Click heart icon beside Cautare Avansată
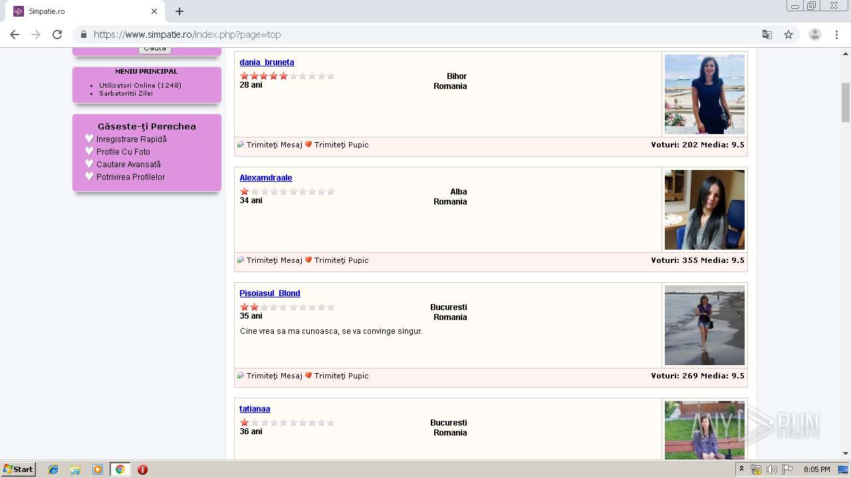 pos(89,164)
